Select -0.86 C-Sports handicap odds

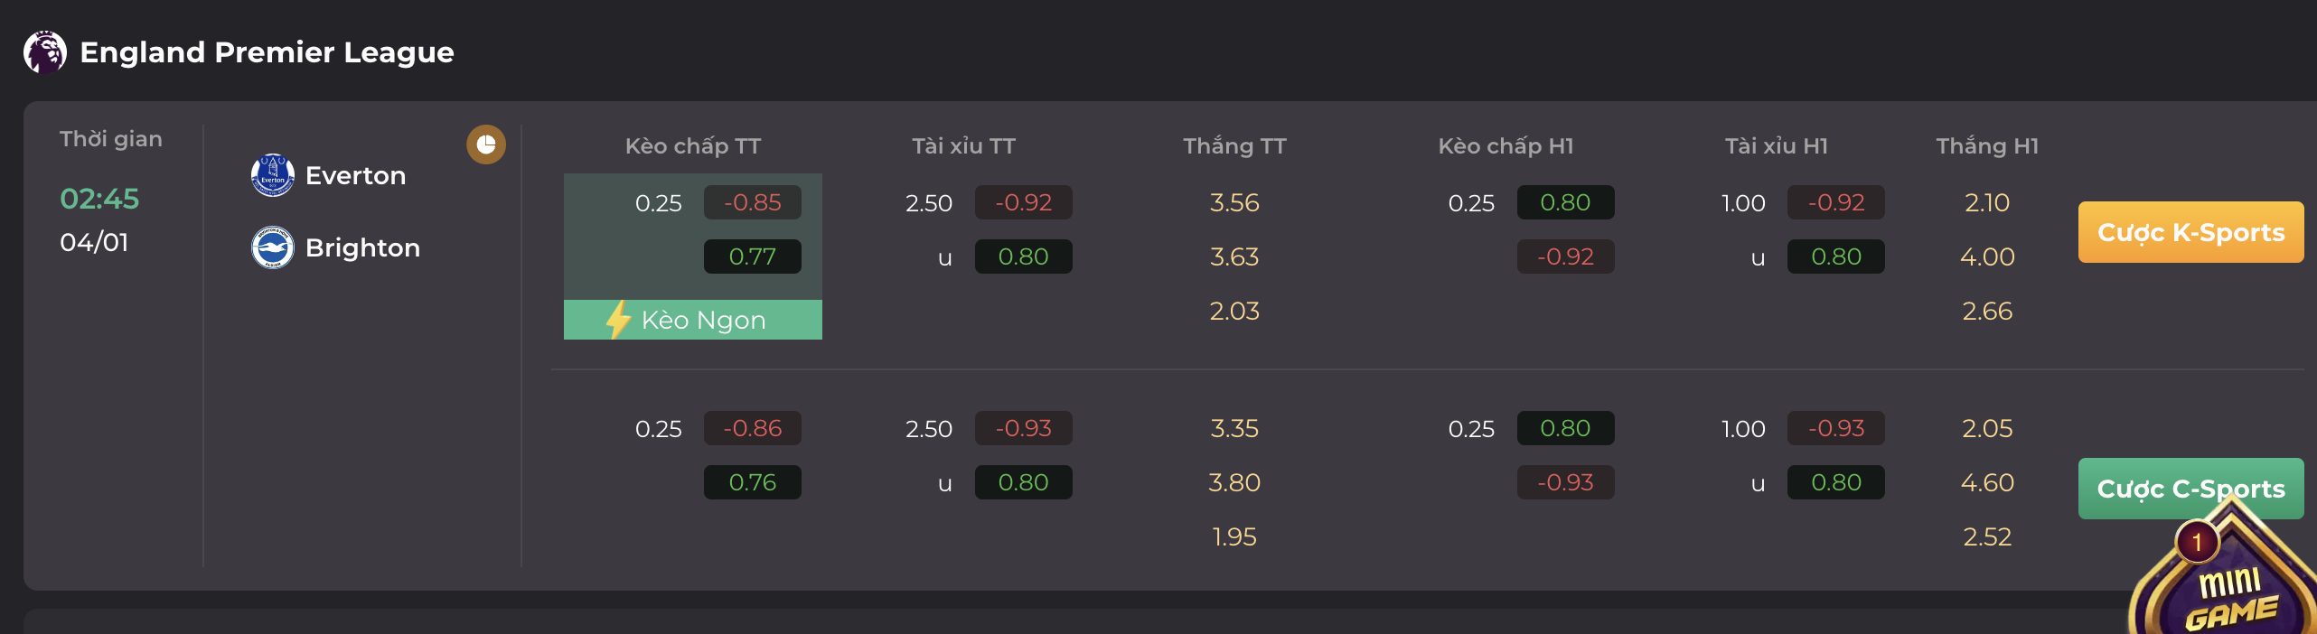point(752,428)
